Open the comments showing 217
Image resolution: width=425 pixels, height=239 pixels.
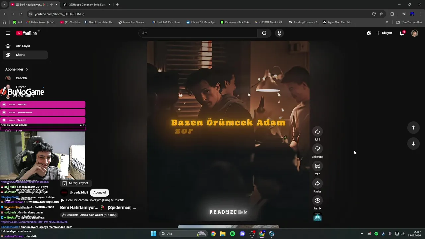[317, 166]
